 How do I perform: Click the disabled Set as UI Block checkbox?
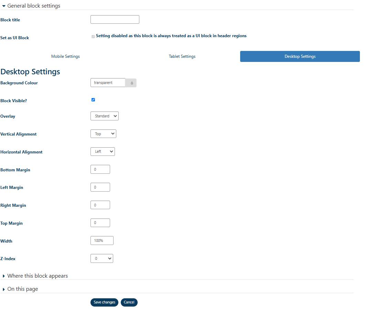[93, 36]
